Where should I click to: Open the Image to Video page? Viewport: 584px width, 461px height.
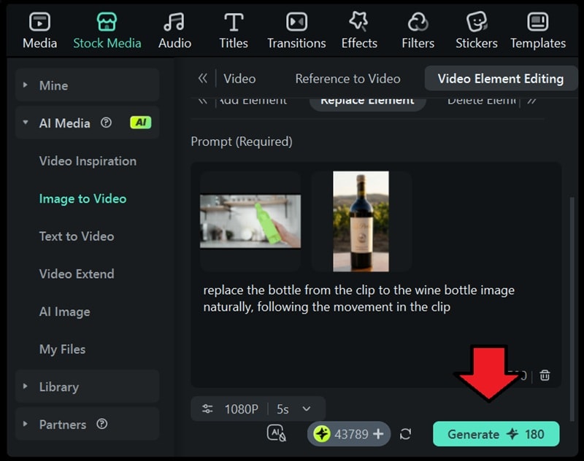pyautogui.click(x=77, y=198)
